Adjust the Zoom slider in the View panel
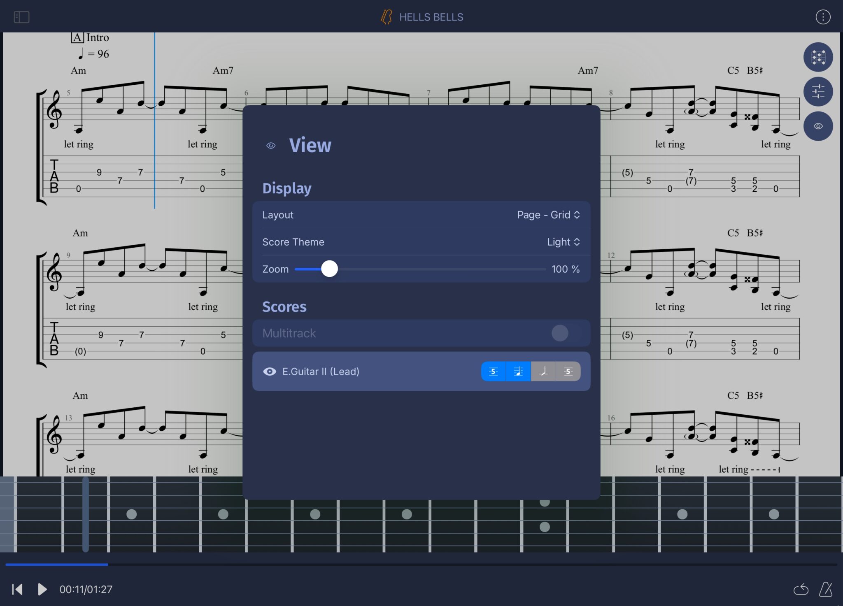The width and height of the screenshot is (843, 606). point(329,269)
